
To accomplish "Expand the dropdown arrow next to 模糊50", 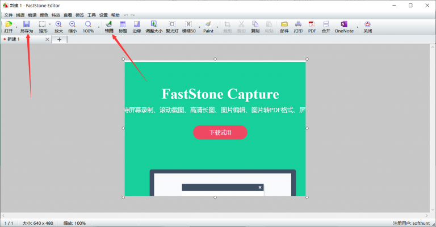I will pos(199,27).
